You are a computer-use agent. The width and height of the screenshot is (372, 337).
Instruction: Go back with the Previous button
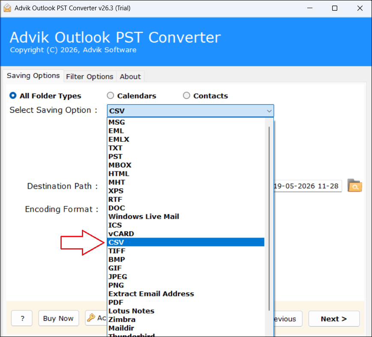288,319
